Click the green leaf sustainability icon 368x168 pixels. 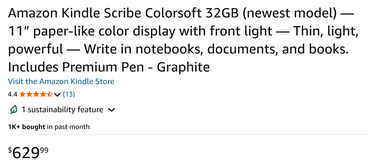13,110
